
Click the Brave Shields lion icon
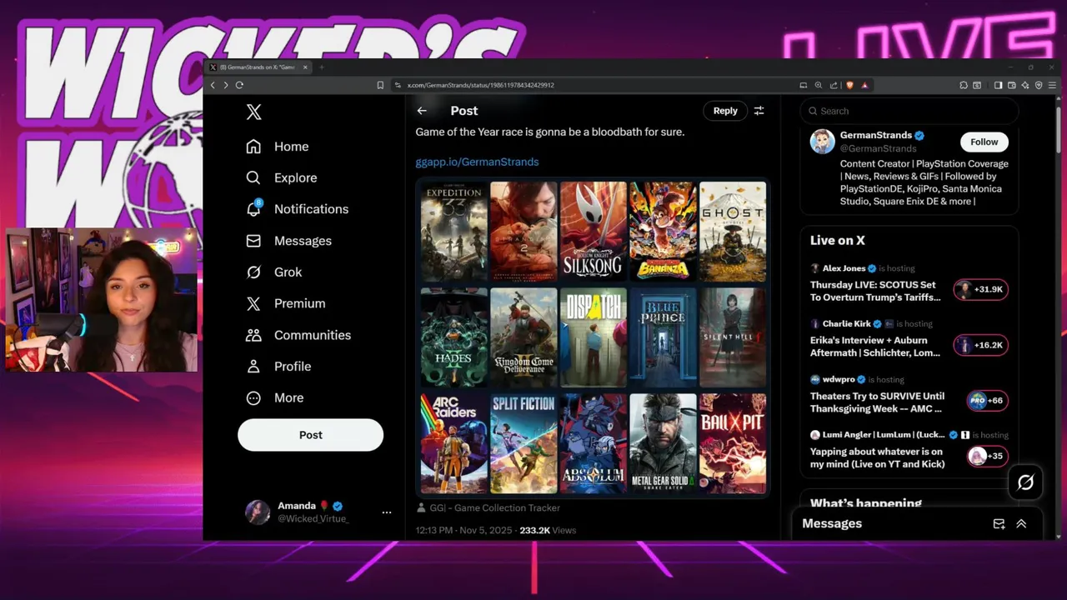point(849,85)
